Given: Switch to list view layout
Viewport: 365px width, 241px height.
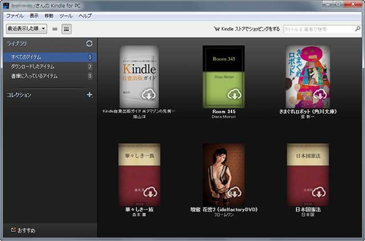Looking at the screenshot, I should tap(55, 29).
